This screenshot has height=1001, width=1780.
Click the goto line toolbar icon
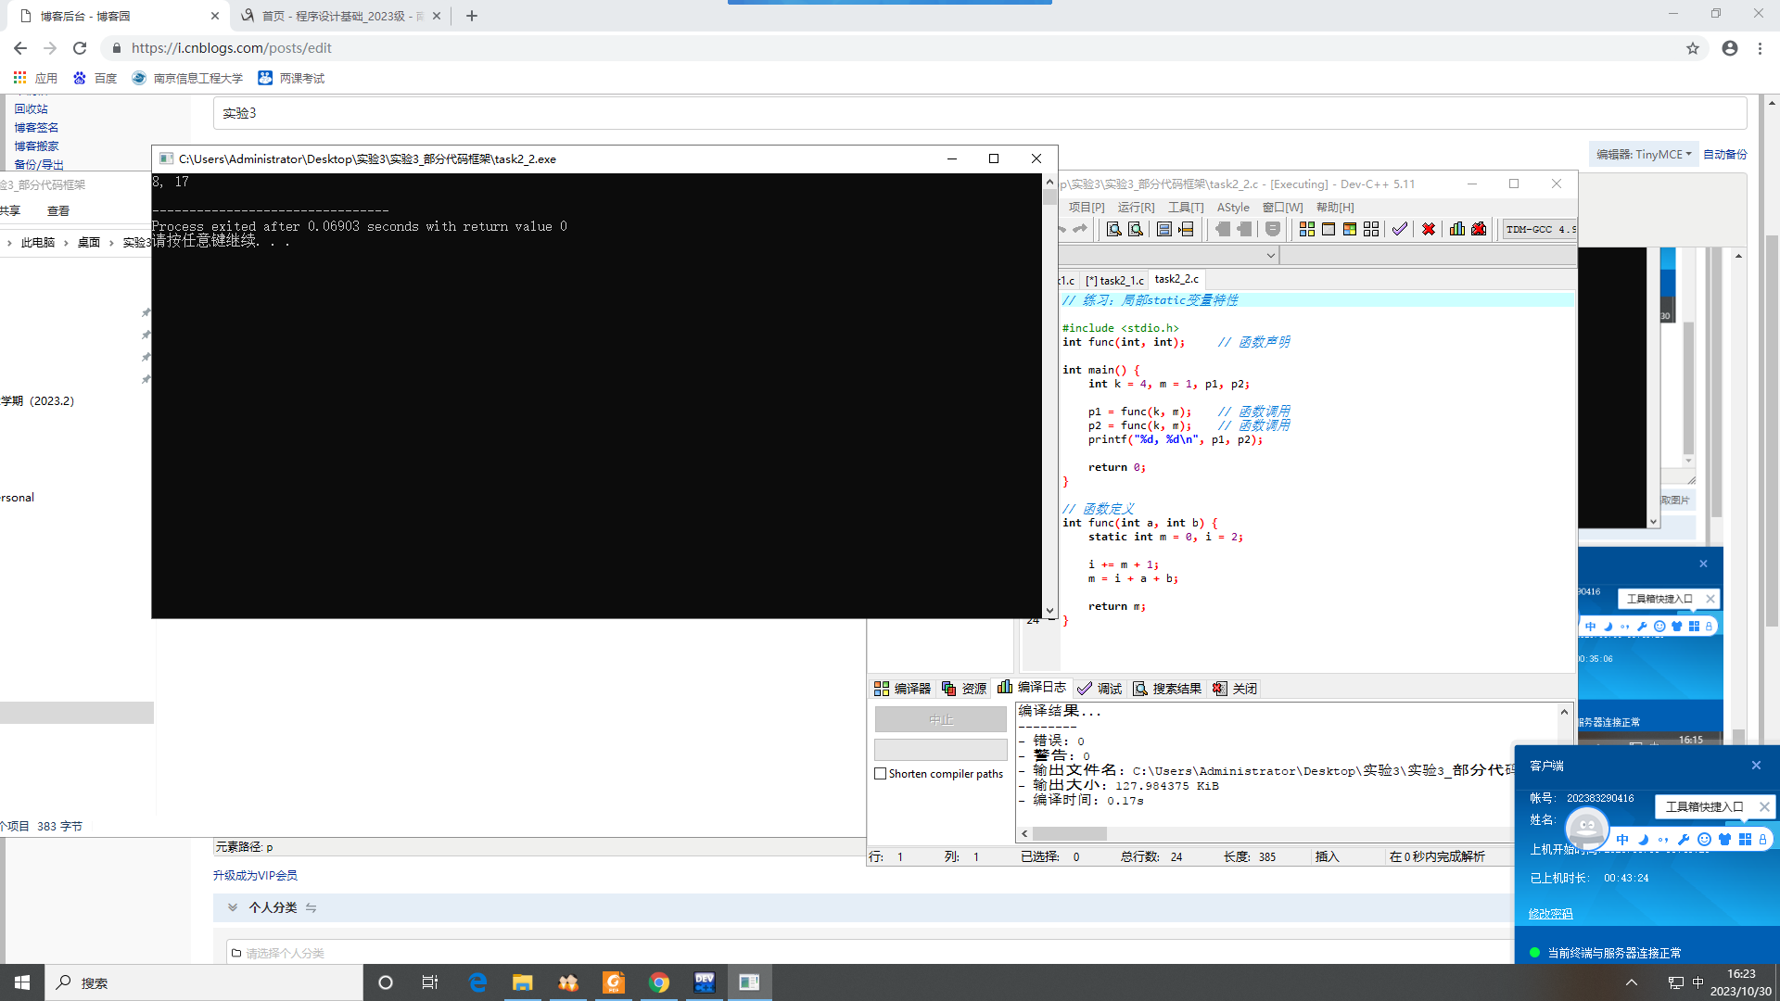(1186, 229)
